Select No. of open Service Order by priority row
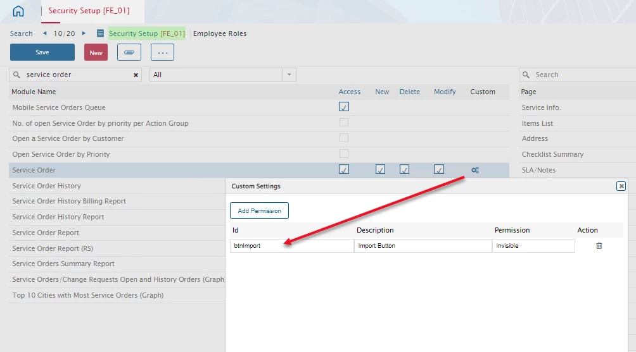This screenshot has width=636, height=352. pos(100,123)
